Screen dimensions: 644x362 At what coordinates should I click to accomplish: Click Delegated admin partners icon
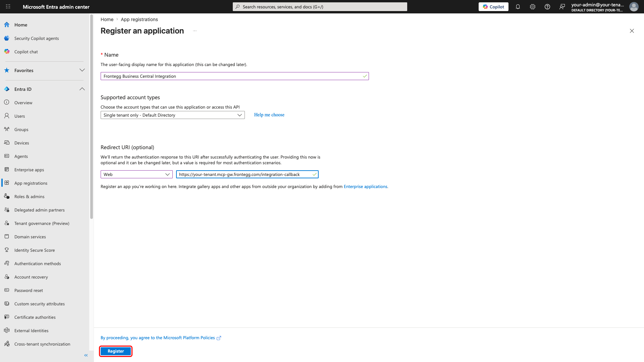tap(7, 210)
